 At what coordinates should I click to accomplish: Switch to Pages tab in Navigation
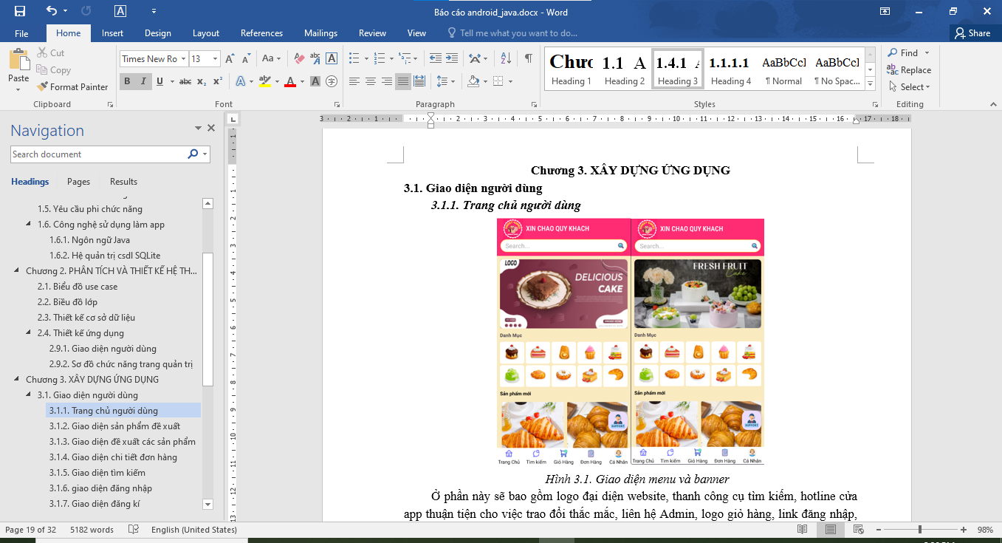click(x=78, y=182)
